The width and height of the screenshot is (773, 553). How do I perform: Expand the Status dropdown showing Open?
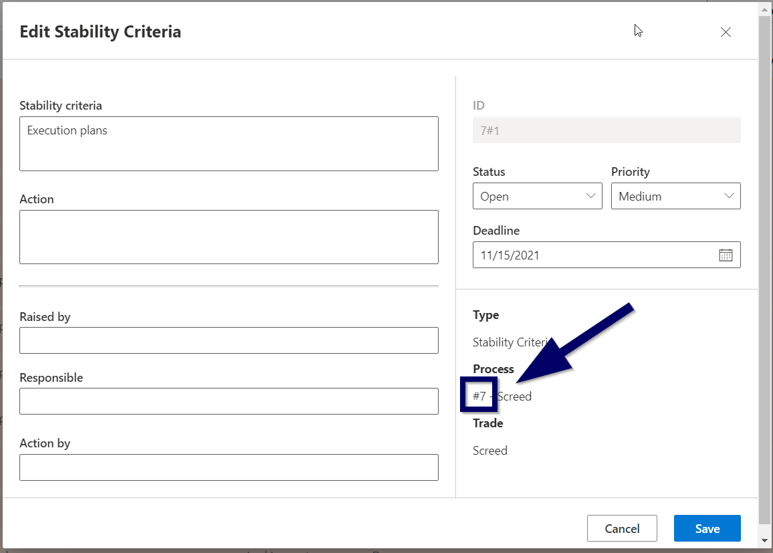[x=537, y=196]
